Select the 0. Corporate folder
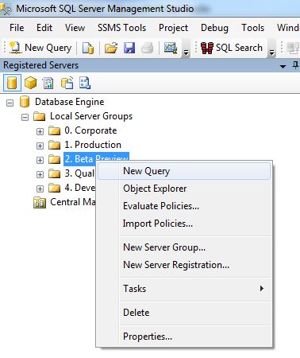Image resolution: width=300 pixels, height=358 pixels. coord(90,130)
